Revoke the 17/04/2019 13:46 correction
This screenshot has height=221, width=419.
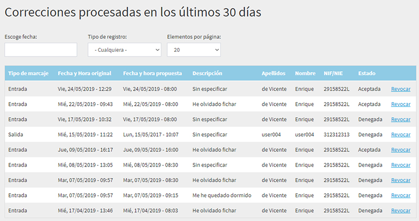pos(401,211)
